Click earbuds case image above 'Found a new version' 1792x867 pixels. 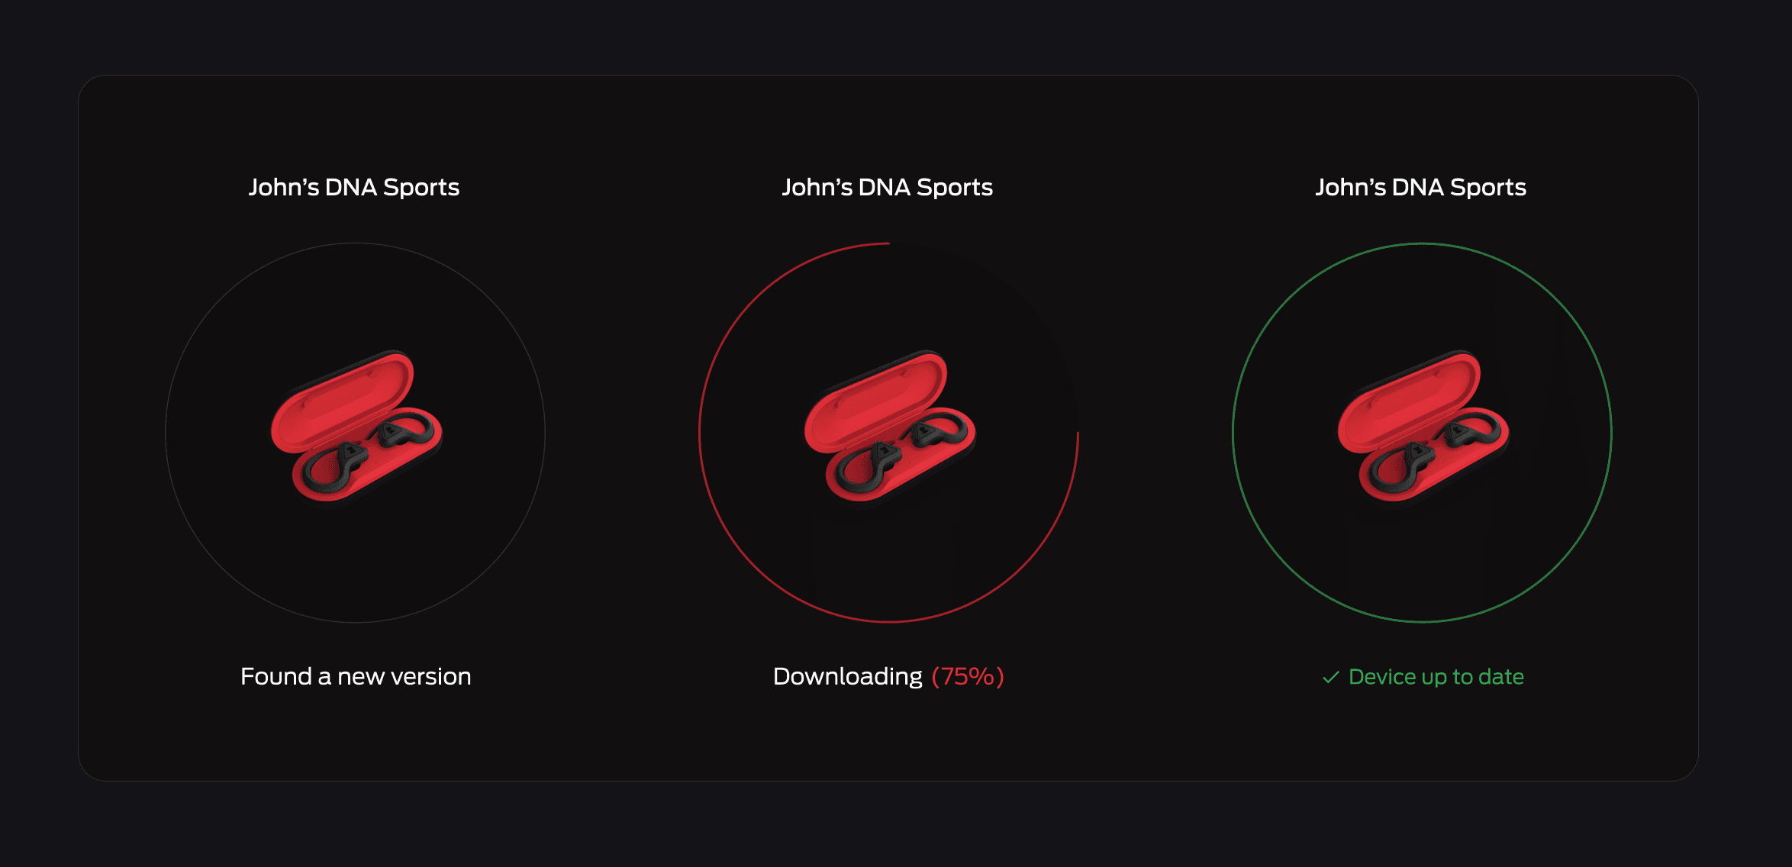point(356,427)
